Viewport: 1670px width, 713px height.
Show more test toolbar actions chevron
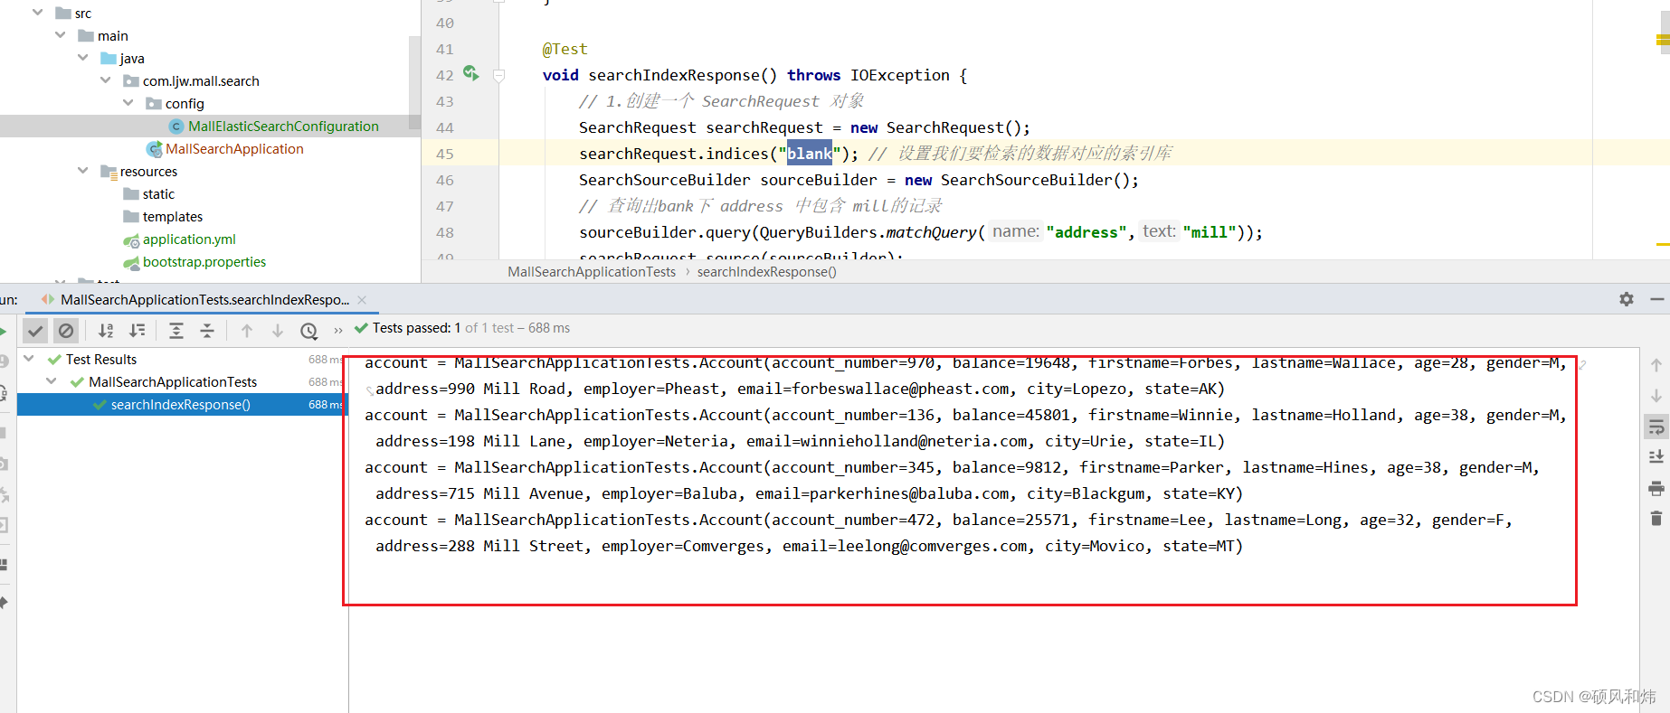[x=338, y=331]
